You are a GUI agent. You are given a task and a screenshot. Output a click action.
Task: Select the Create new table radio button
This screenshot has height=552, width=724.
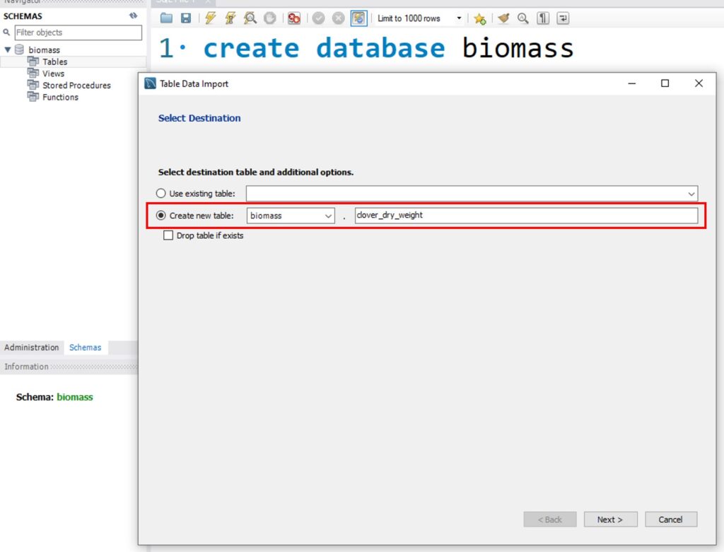[x=161, y=216]
